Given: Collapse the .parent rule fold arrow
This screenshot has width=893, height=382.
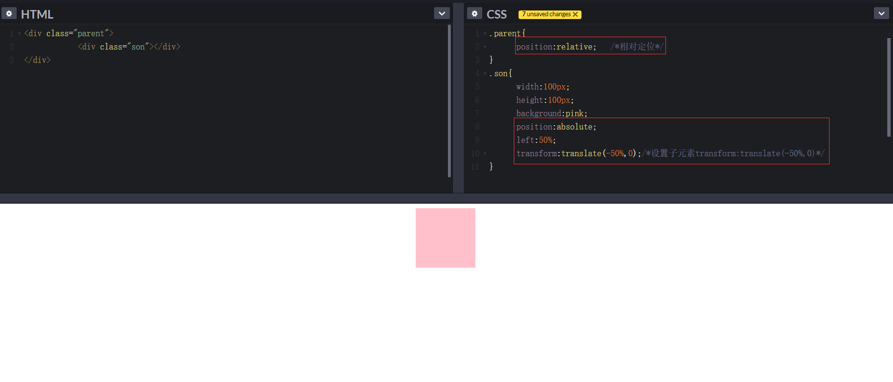Looking at the screenshot, I should click(485, 33).
